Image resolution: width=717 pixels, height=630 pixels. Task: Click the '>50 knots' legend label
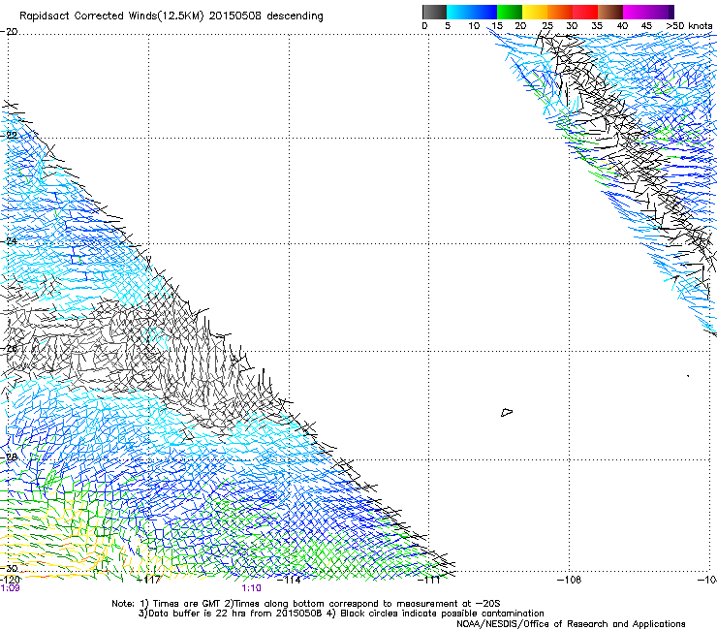[689, 25]
